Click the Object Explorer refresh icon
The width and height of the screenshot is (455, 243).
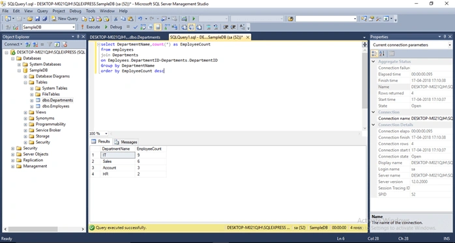click(57, 44)
